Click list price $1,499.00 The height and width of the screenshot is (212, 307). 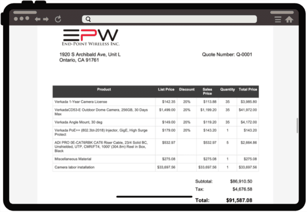[167, 110]
